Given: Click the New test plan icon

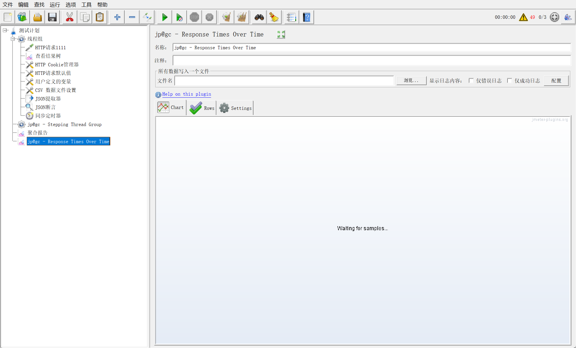Looking at the screenshot, I should [x=8, y=17].
